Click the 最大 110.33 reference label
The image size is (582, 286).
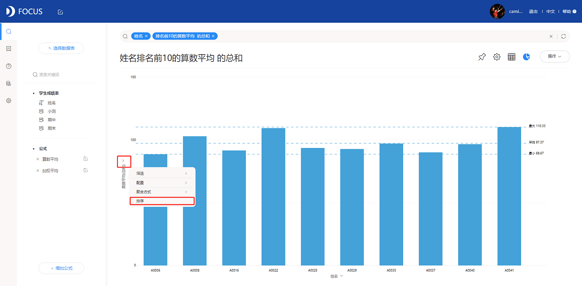537,126
